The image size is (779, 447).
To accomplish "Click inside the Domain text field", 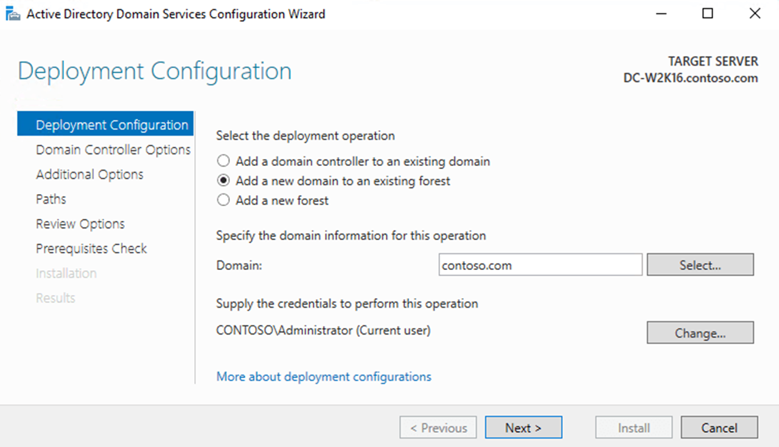I will (540, 265).
